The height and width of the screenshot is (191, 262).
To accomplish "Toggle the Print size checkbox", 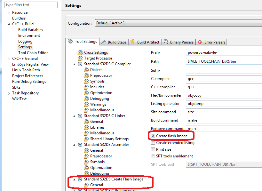I will 153,149.
